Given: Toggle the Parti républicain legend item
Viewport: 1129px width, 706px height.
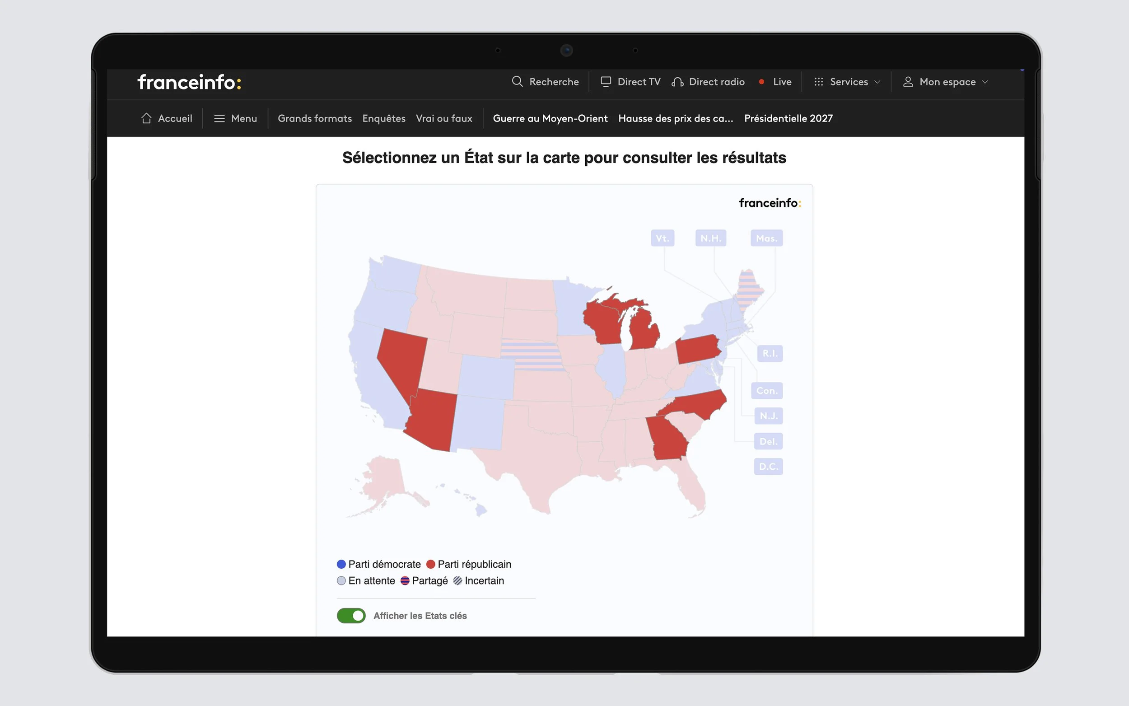Looking at the screenshot, I should click(x=469, y=564).
